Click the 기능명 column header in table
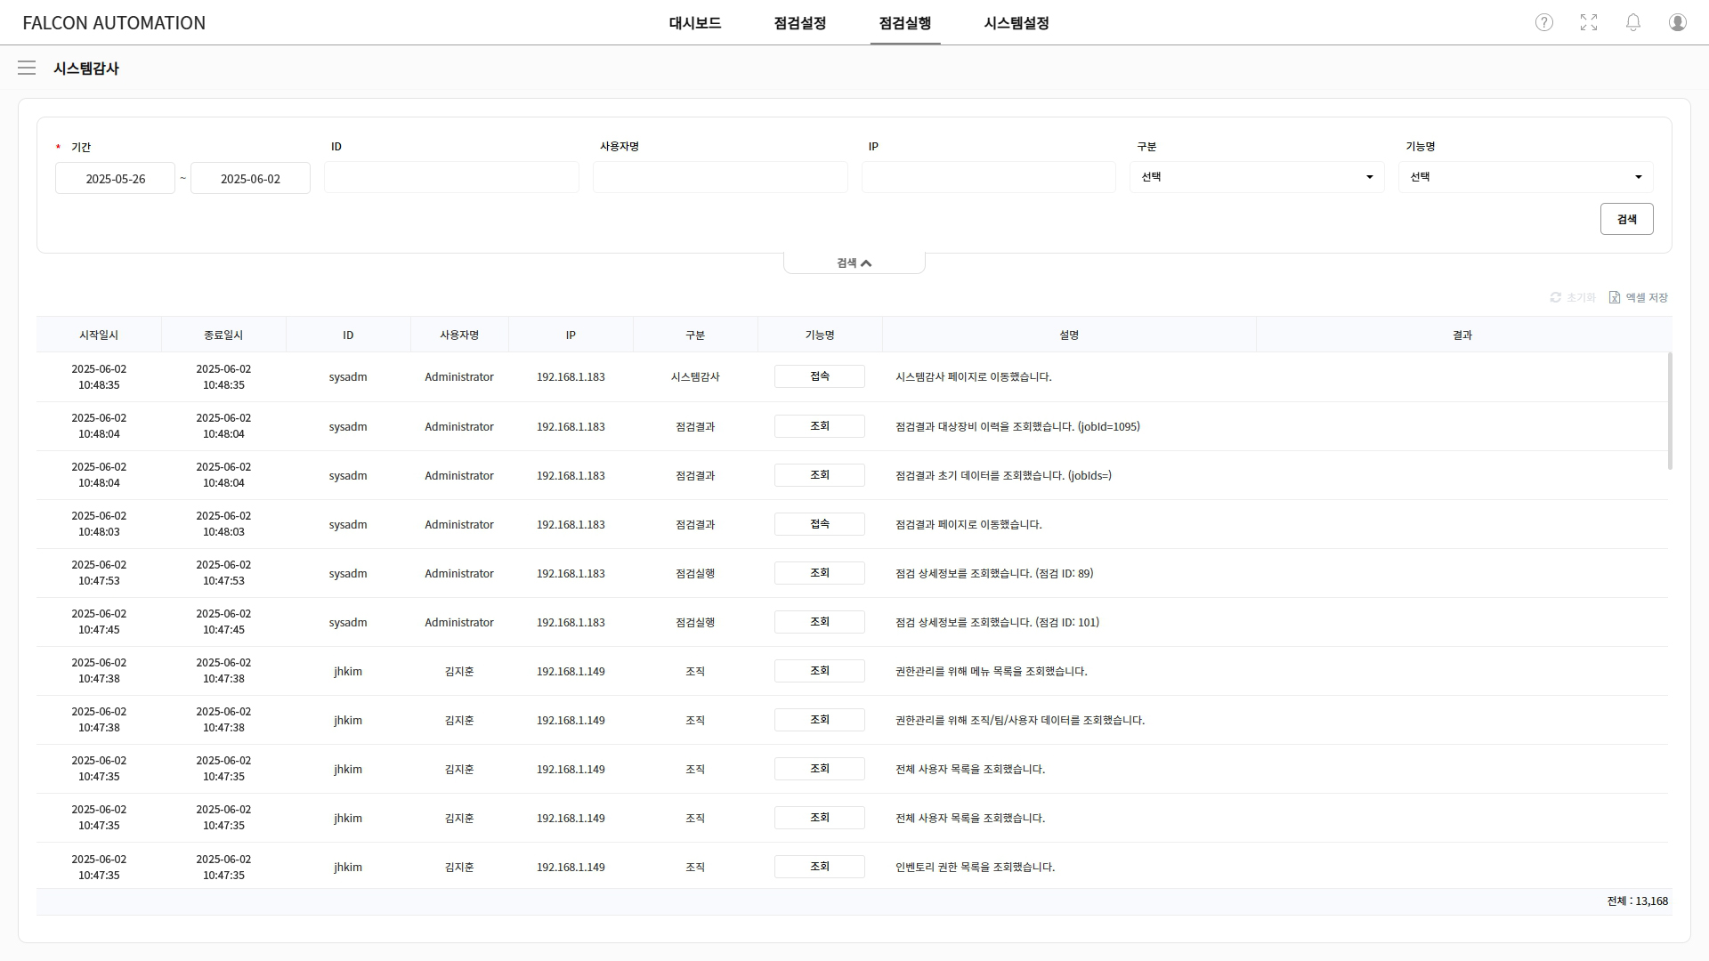 pos(820,335)
